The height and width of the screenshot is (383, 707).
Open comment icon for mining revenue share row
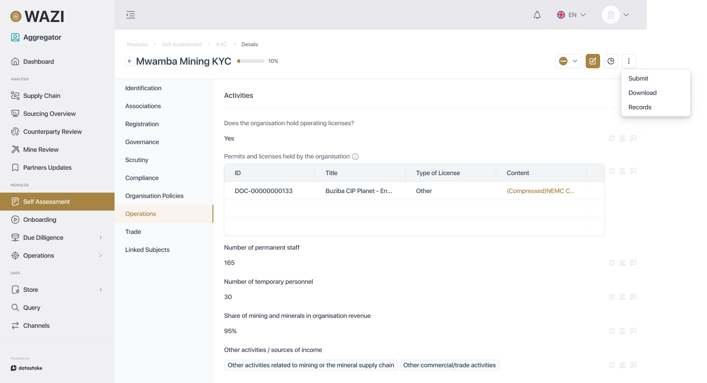(x=633, y=331)
